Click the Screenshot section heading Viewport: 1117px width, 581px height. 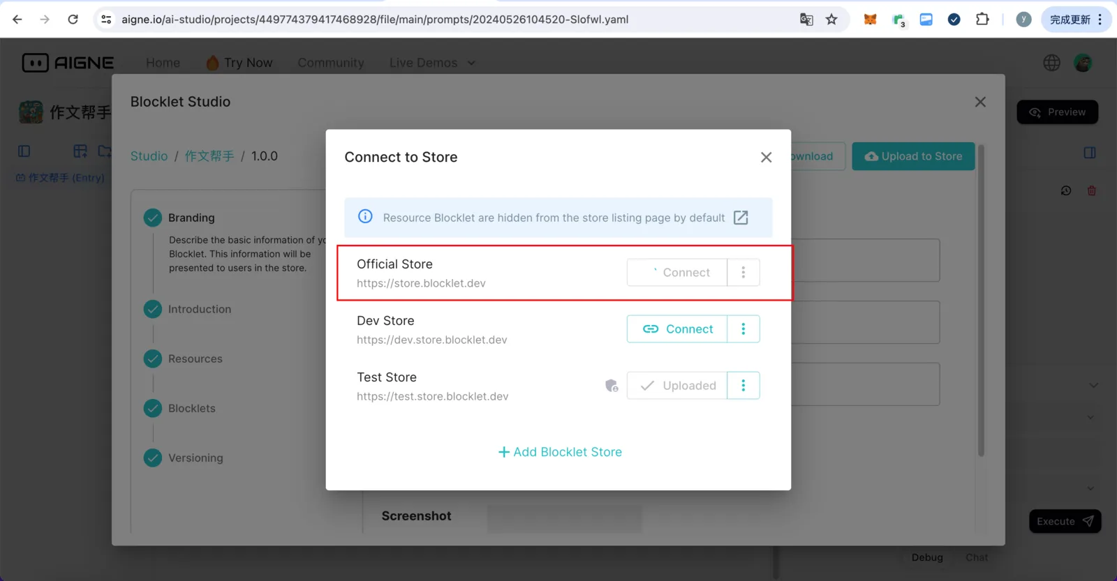417,516
